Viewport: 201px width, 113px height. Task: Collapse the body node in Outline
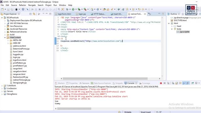(x=172, y=29)
